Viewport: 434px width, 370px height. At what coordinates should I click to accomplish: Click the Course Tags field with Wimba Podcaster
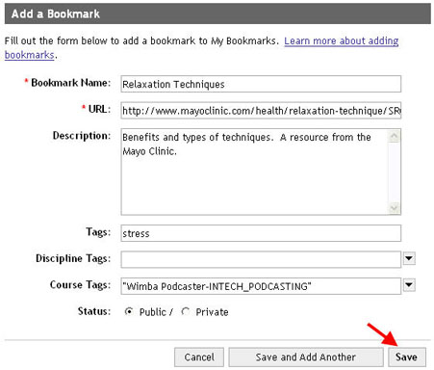click(261, 286)
